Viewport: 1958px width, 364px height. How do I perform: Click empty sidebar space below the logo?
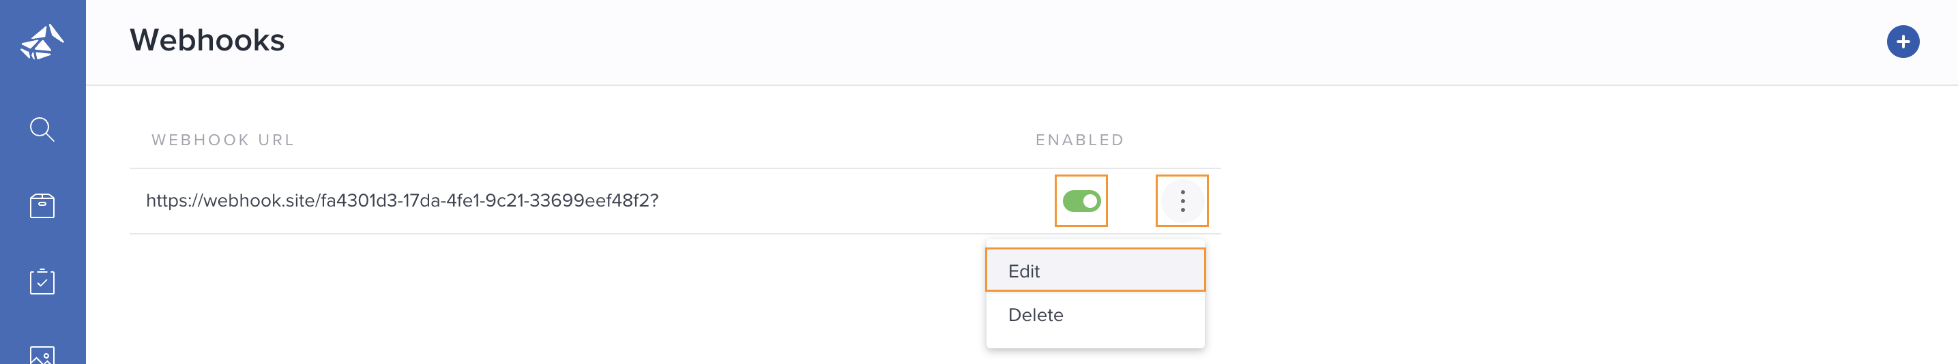point(42,87)
